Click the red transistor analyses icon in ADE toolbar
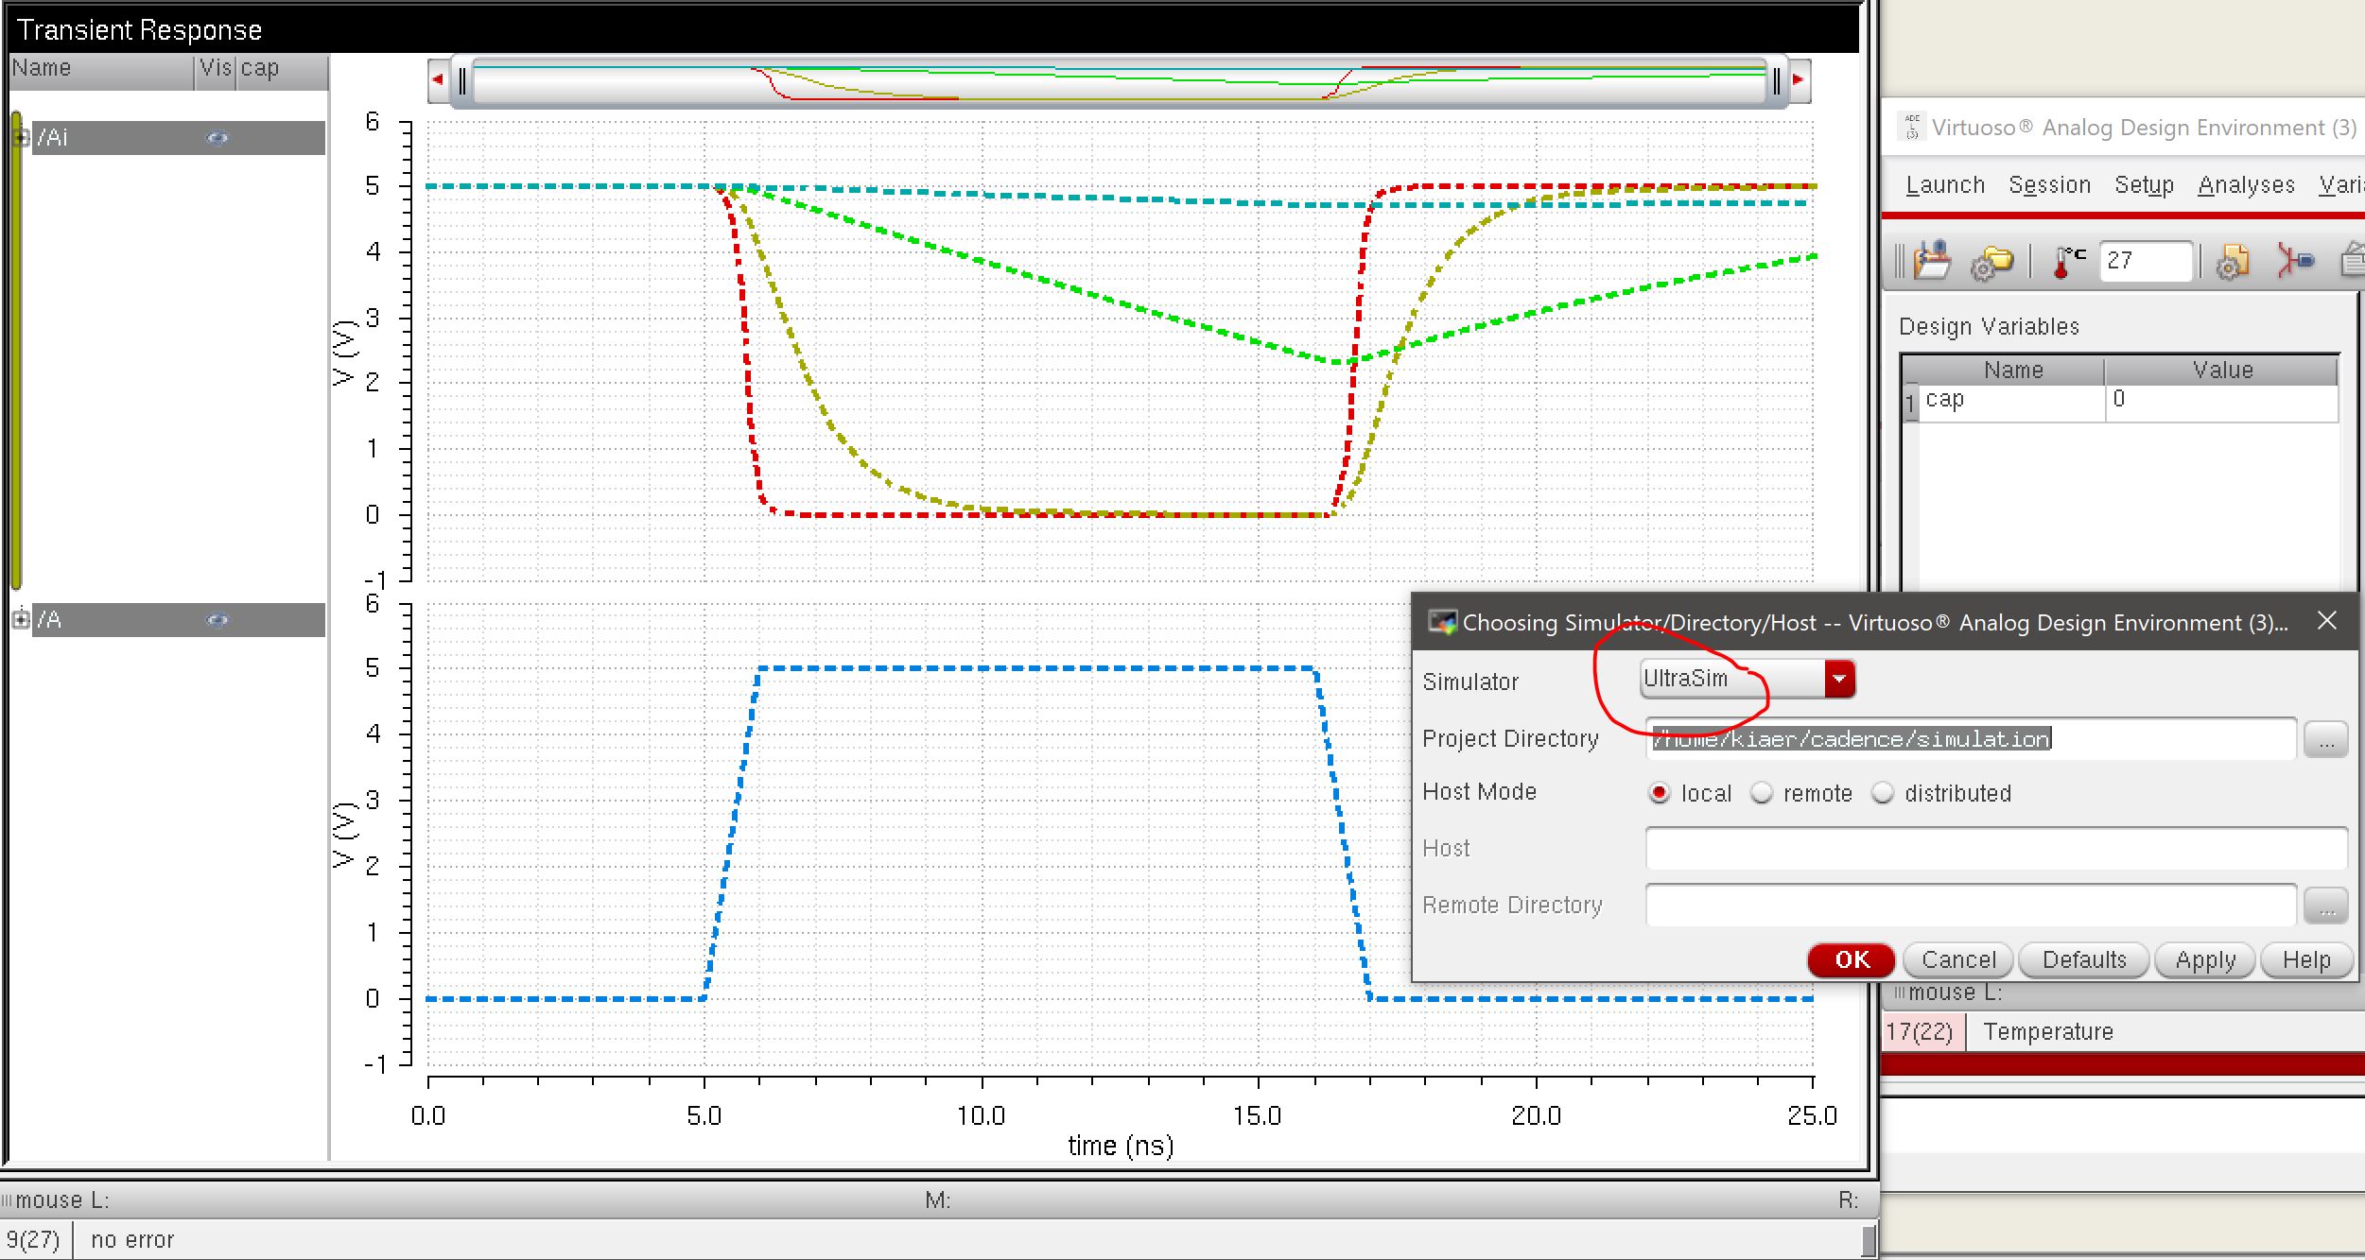2365x1260 pixels. pyautogui.click(x=2295, y=260)
